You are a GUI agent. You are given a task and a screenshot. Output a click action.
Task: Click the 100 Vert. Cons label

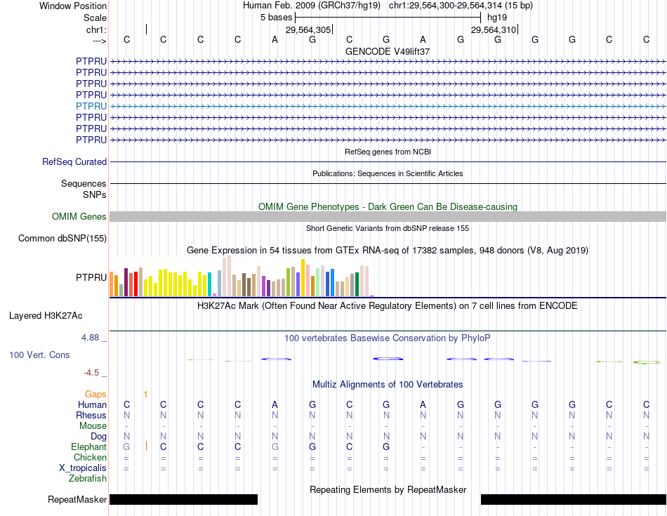click(39, 355)
